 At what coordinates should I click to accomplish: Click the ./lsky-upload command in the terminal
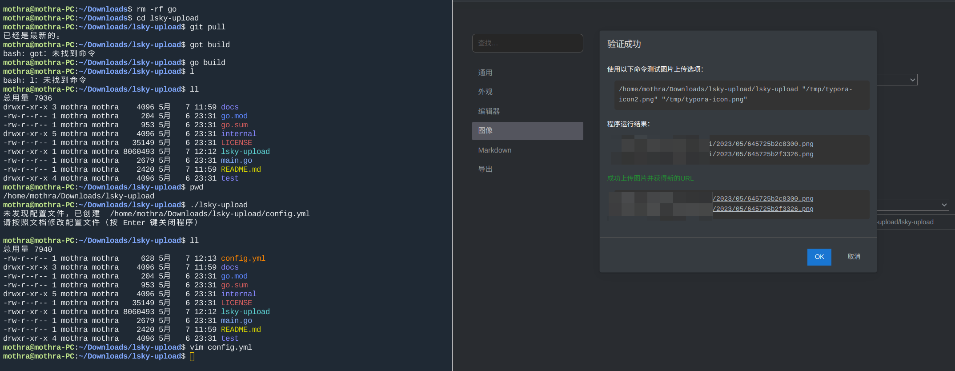click(218, 205)
